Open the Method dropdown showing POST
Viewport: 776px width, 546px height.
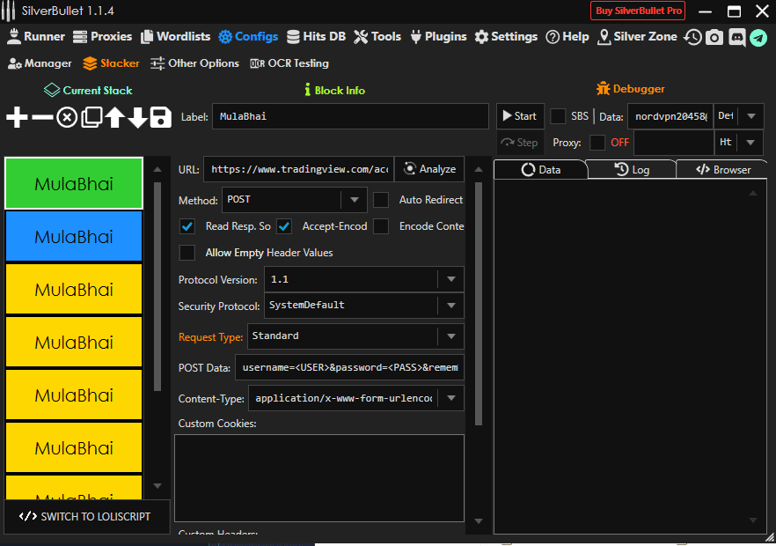pos(294,200)
